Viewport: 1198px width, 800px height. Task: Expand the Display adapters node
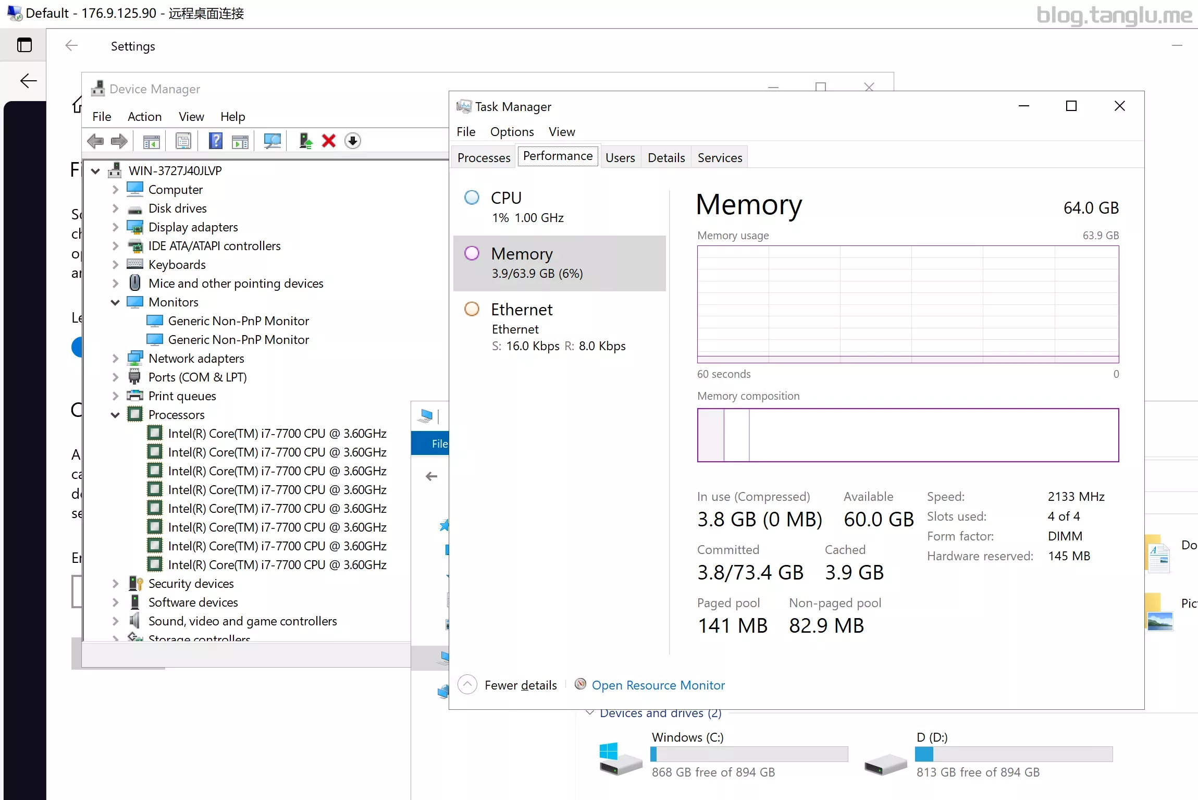coord(116,227)
